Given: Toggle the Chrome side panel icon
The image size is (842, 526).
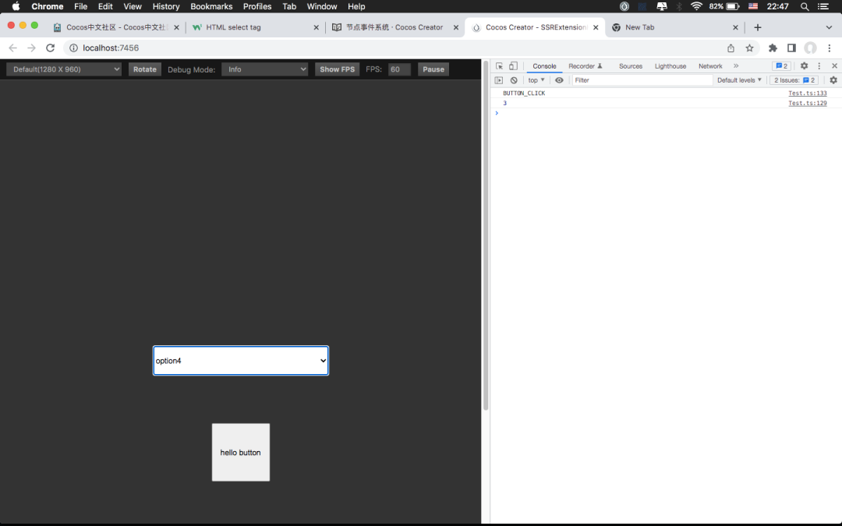Looking at the screenshot, I should 791,48.
